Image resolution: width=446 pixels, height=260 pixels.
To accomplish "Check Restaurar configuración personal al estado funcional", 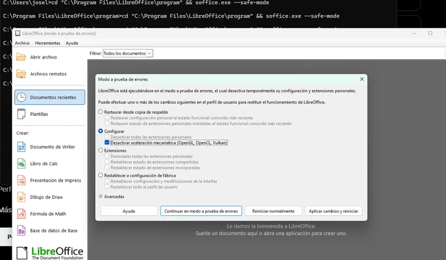I will (x=107, y=118).
